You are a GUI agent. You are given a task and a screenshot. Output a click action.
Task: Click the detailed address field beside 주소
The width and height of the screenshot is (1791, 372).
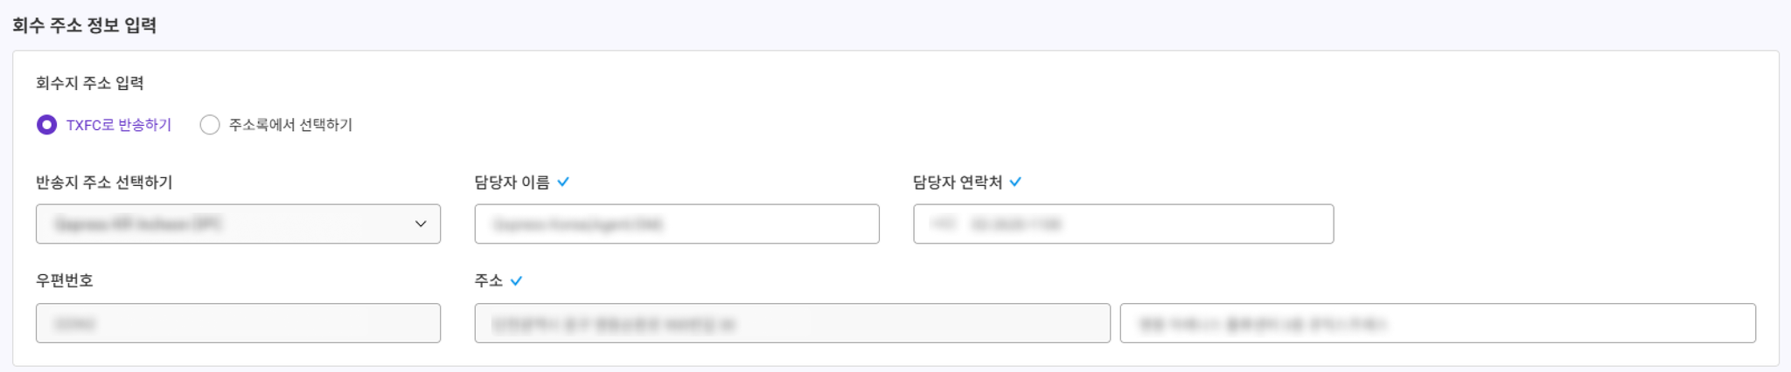(x=1438, y=323)
